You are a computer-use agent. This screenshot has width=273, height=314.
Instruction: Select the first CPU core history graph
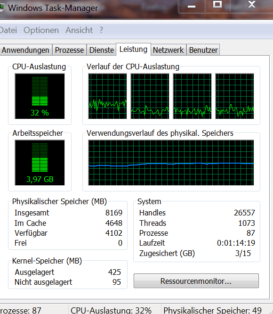[x=107, y=96]
